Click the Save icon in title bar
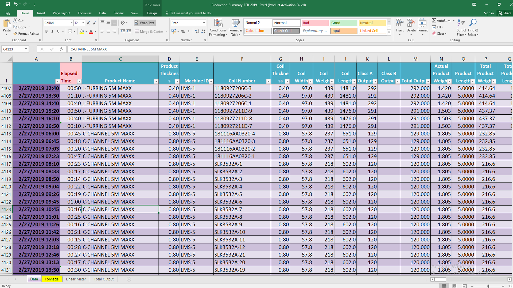 pos(8,4)
